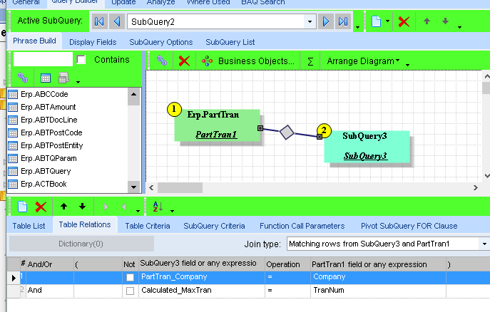The height and width of the screenshot is (312, 490).
Task: Go to previous subquery arrow
Action: (x=117, y=21)
